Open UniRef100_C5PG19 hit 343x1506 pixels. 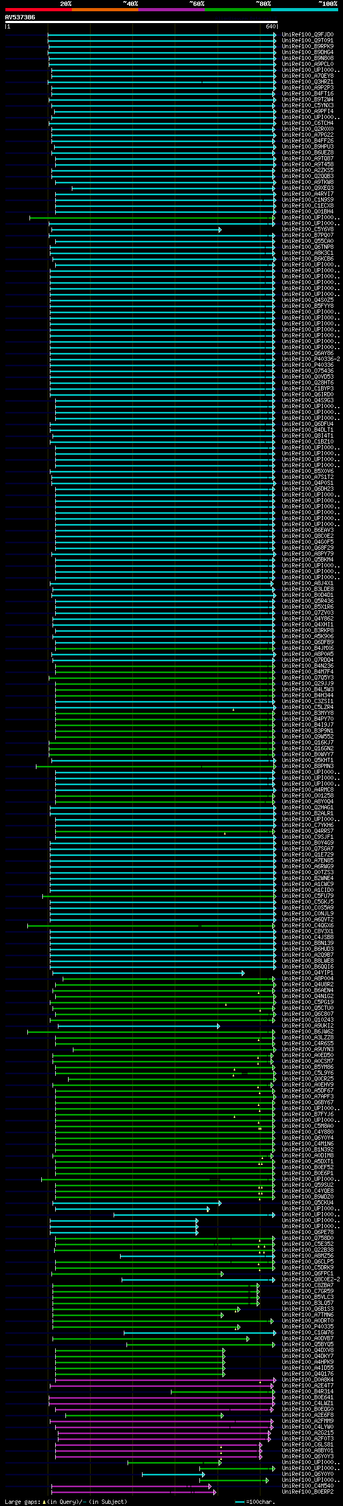[x=308, y=1001]
